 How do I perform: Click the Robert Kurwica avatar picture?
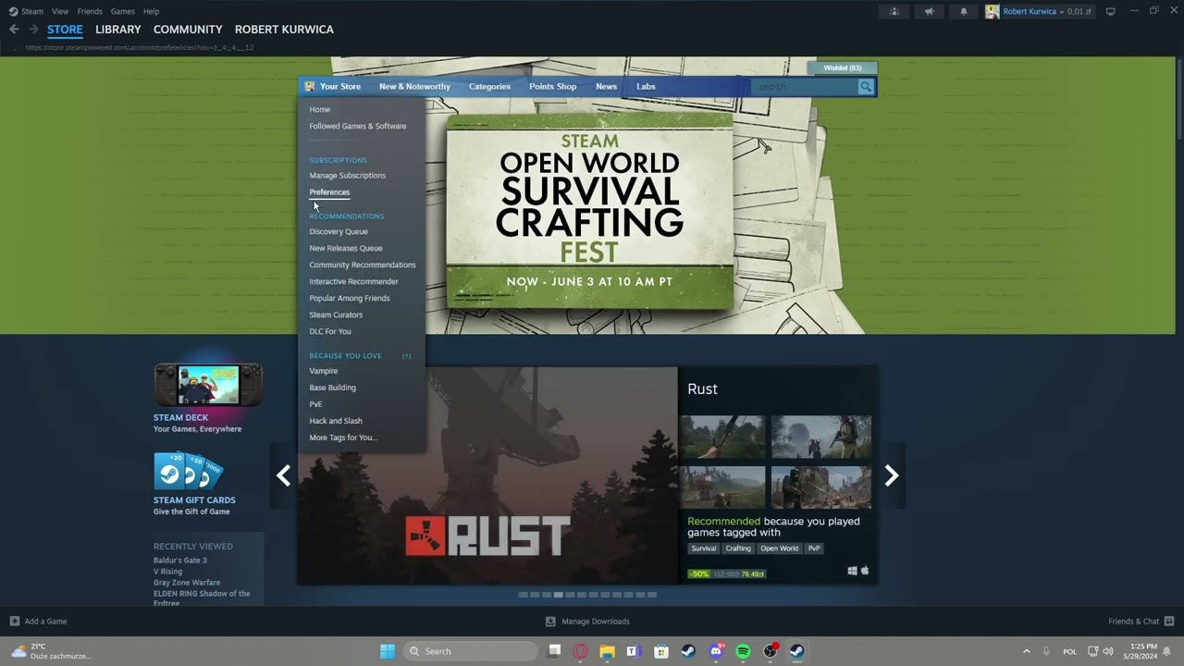pos(993,11)
